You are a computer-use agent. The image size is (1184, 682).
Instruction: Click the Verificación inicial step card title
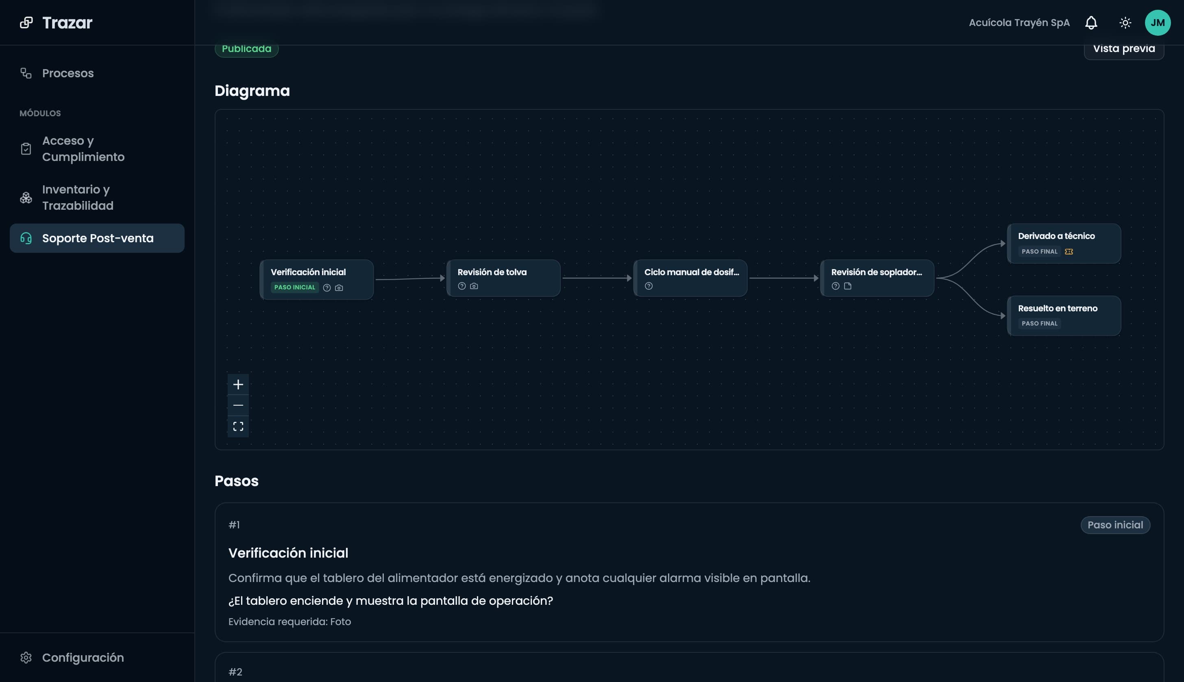point(288,553)
